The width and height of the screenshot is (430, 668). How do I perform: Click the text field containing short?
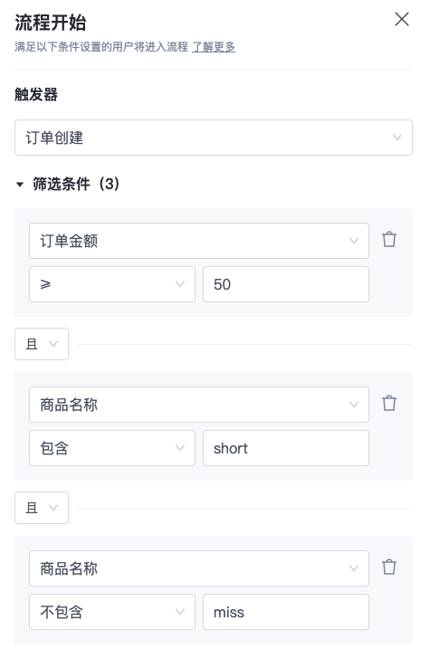tap(286, 448)
